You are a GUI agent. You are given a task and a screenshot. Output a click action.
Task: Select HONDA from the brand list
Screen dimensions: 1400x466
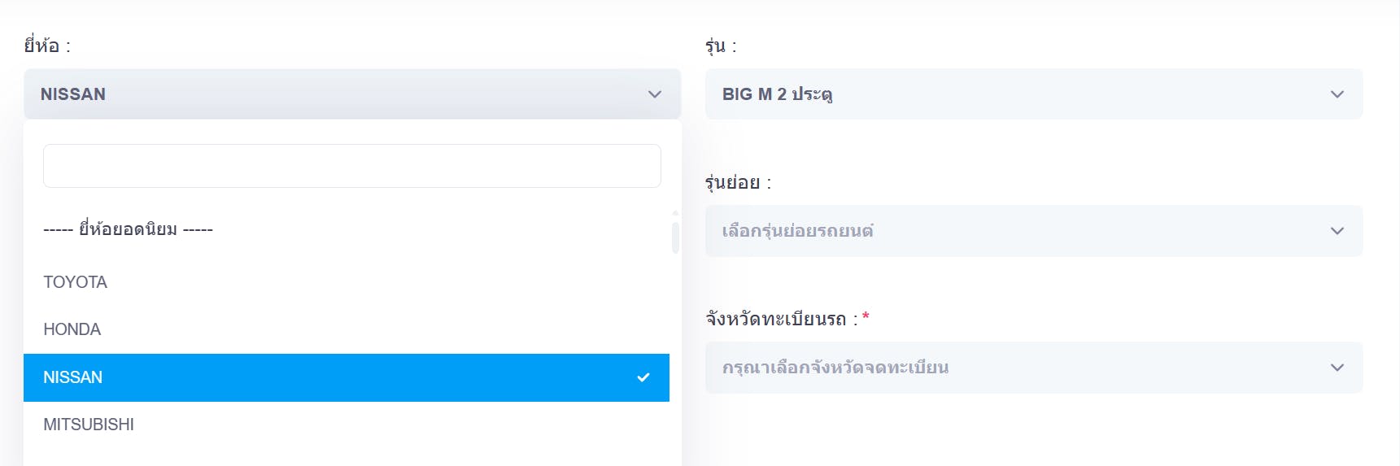72,329
